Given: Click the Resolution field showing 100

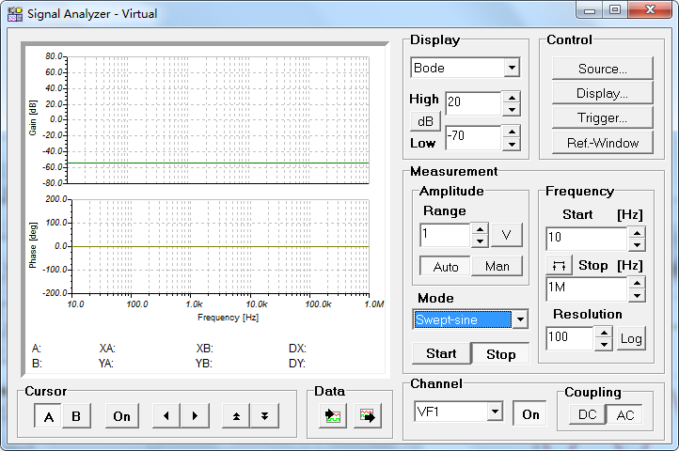Looking at the screenshot, I should coord(570,338).
